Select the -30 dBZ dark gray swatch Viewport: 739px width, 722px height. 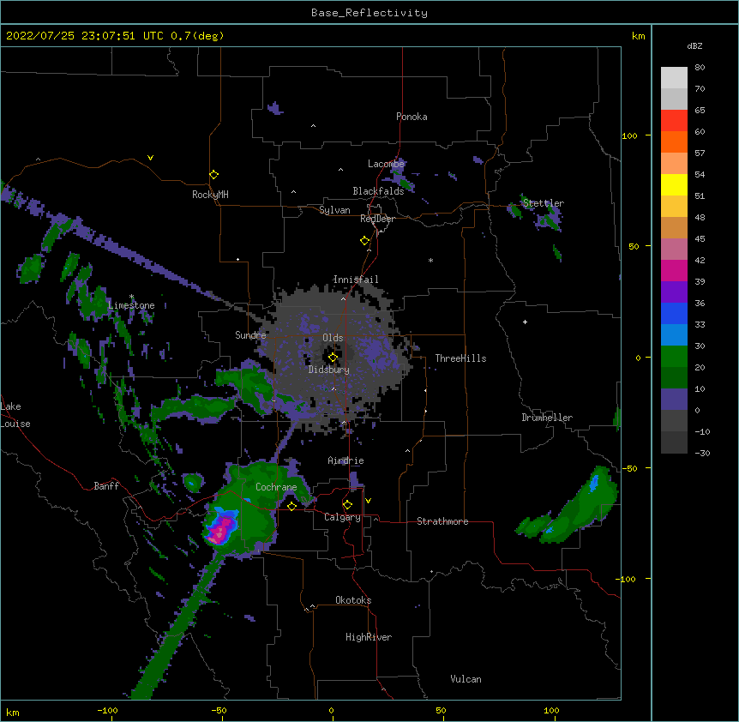click(x=674, y=442)
